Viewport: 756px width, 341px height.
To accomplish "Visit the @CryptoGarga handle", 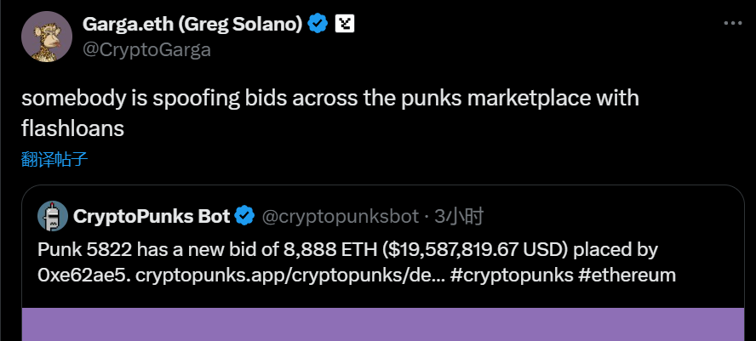I will point(146,49).
